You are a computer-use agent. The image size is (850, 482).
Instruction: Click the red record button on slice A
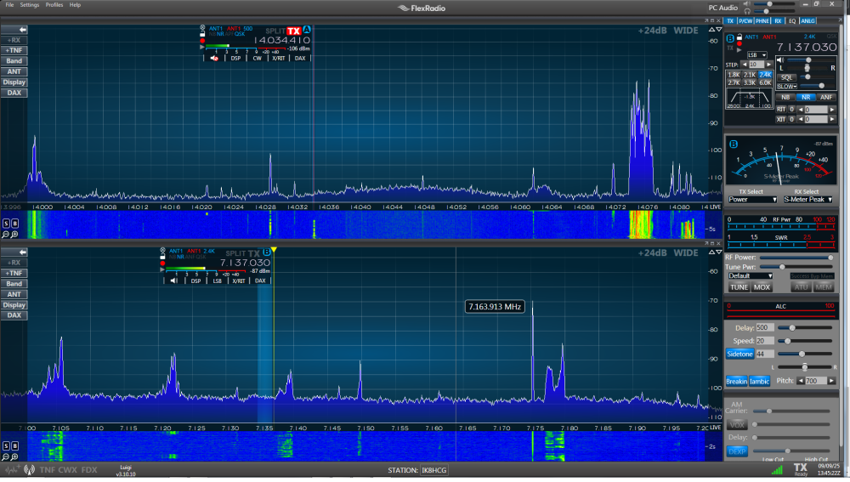pyautogui.click(x=202, y=41)
